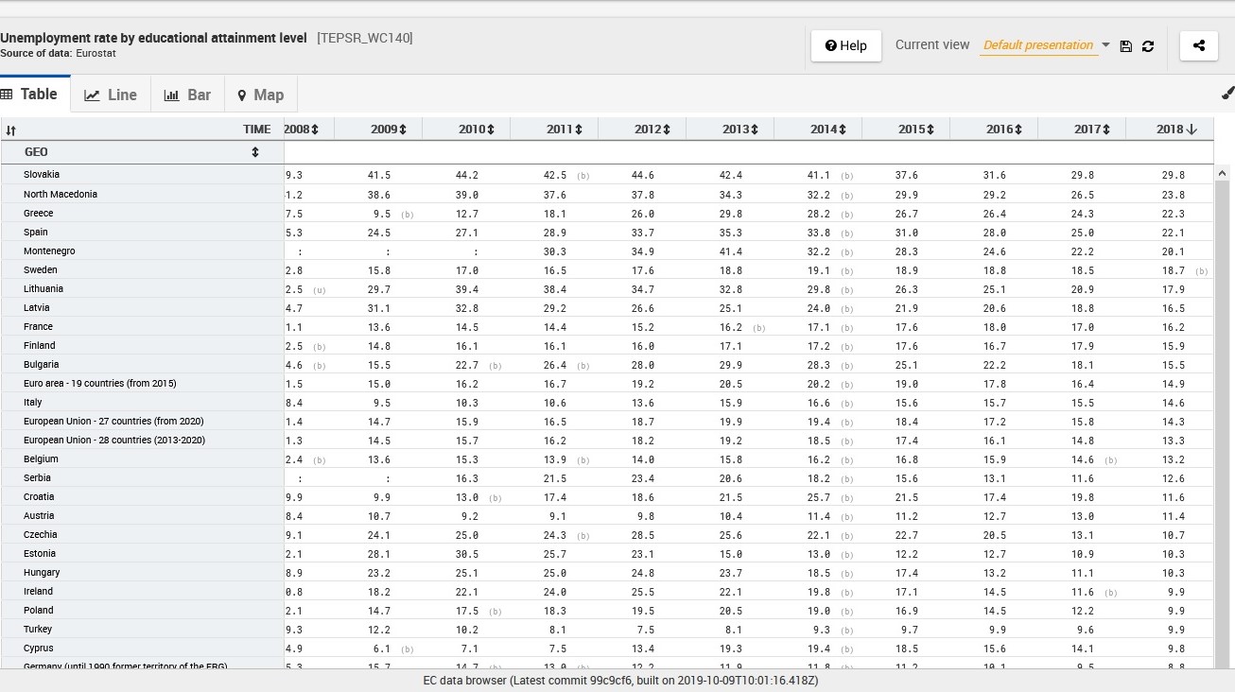1235x692 pixels.
Task: Switch to the Bar chart tab
Action: tap(187, 95)
